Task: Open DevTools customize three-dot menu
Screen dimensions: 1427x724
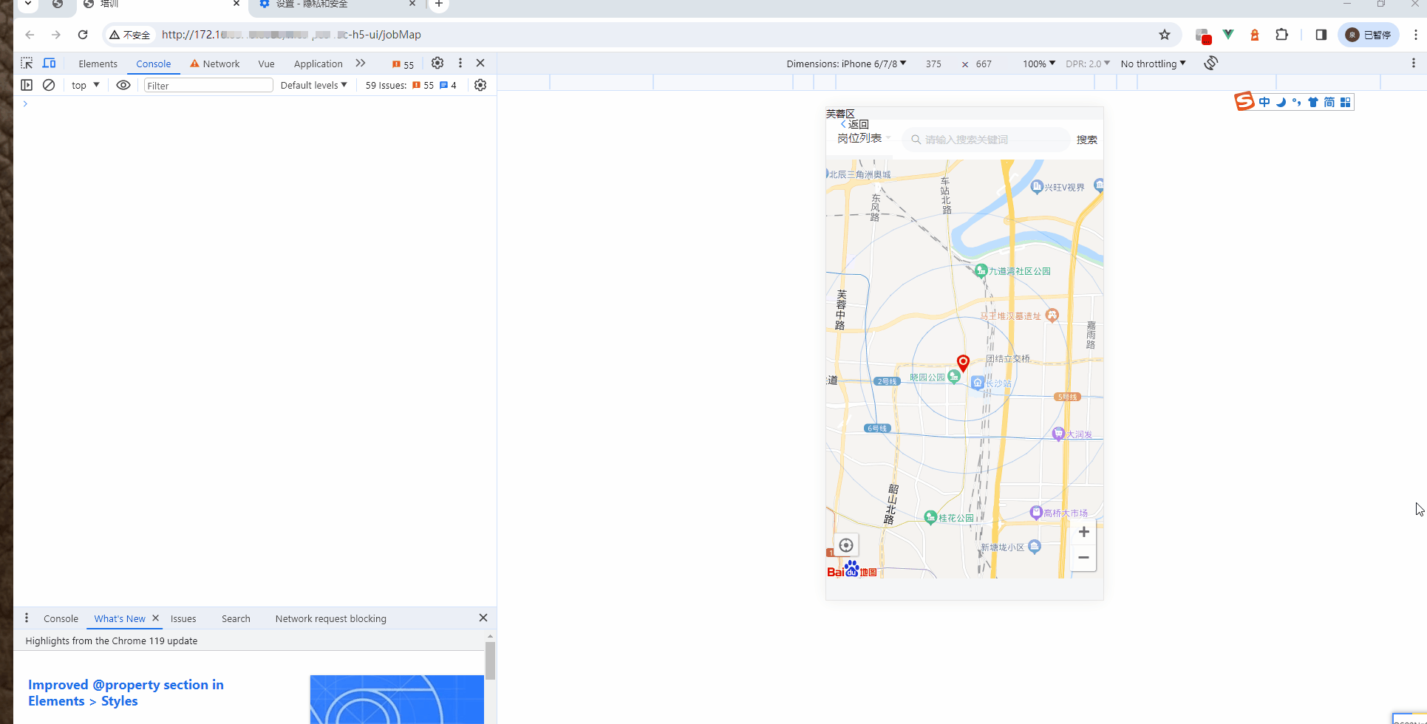Action: (x=460, y=64)
